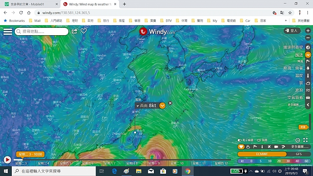Select radar and satellite layer icon
This screenshot has height=176, width=313.
[308, 47]
